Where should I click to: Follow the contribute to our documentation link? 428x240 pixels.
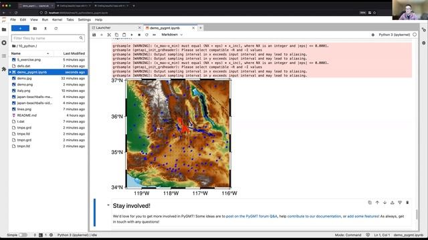point(314,216)
